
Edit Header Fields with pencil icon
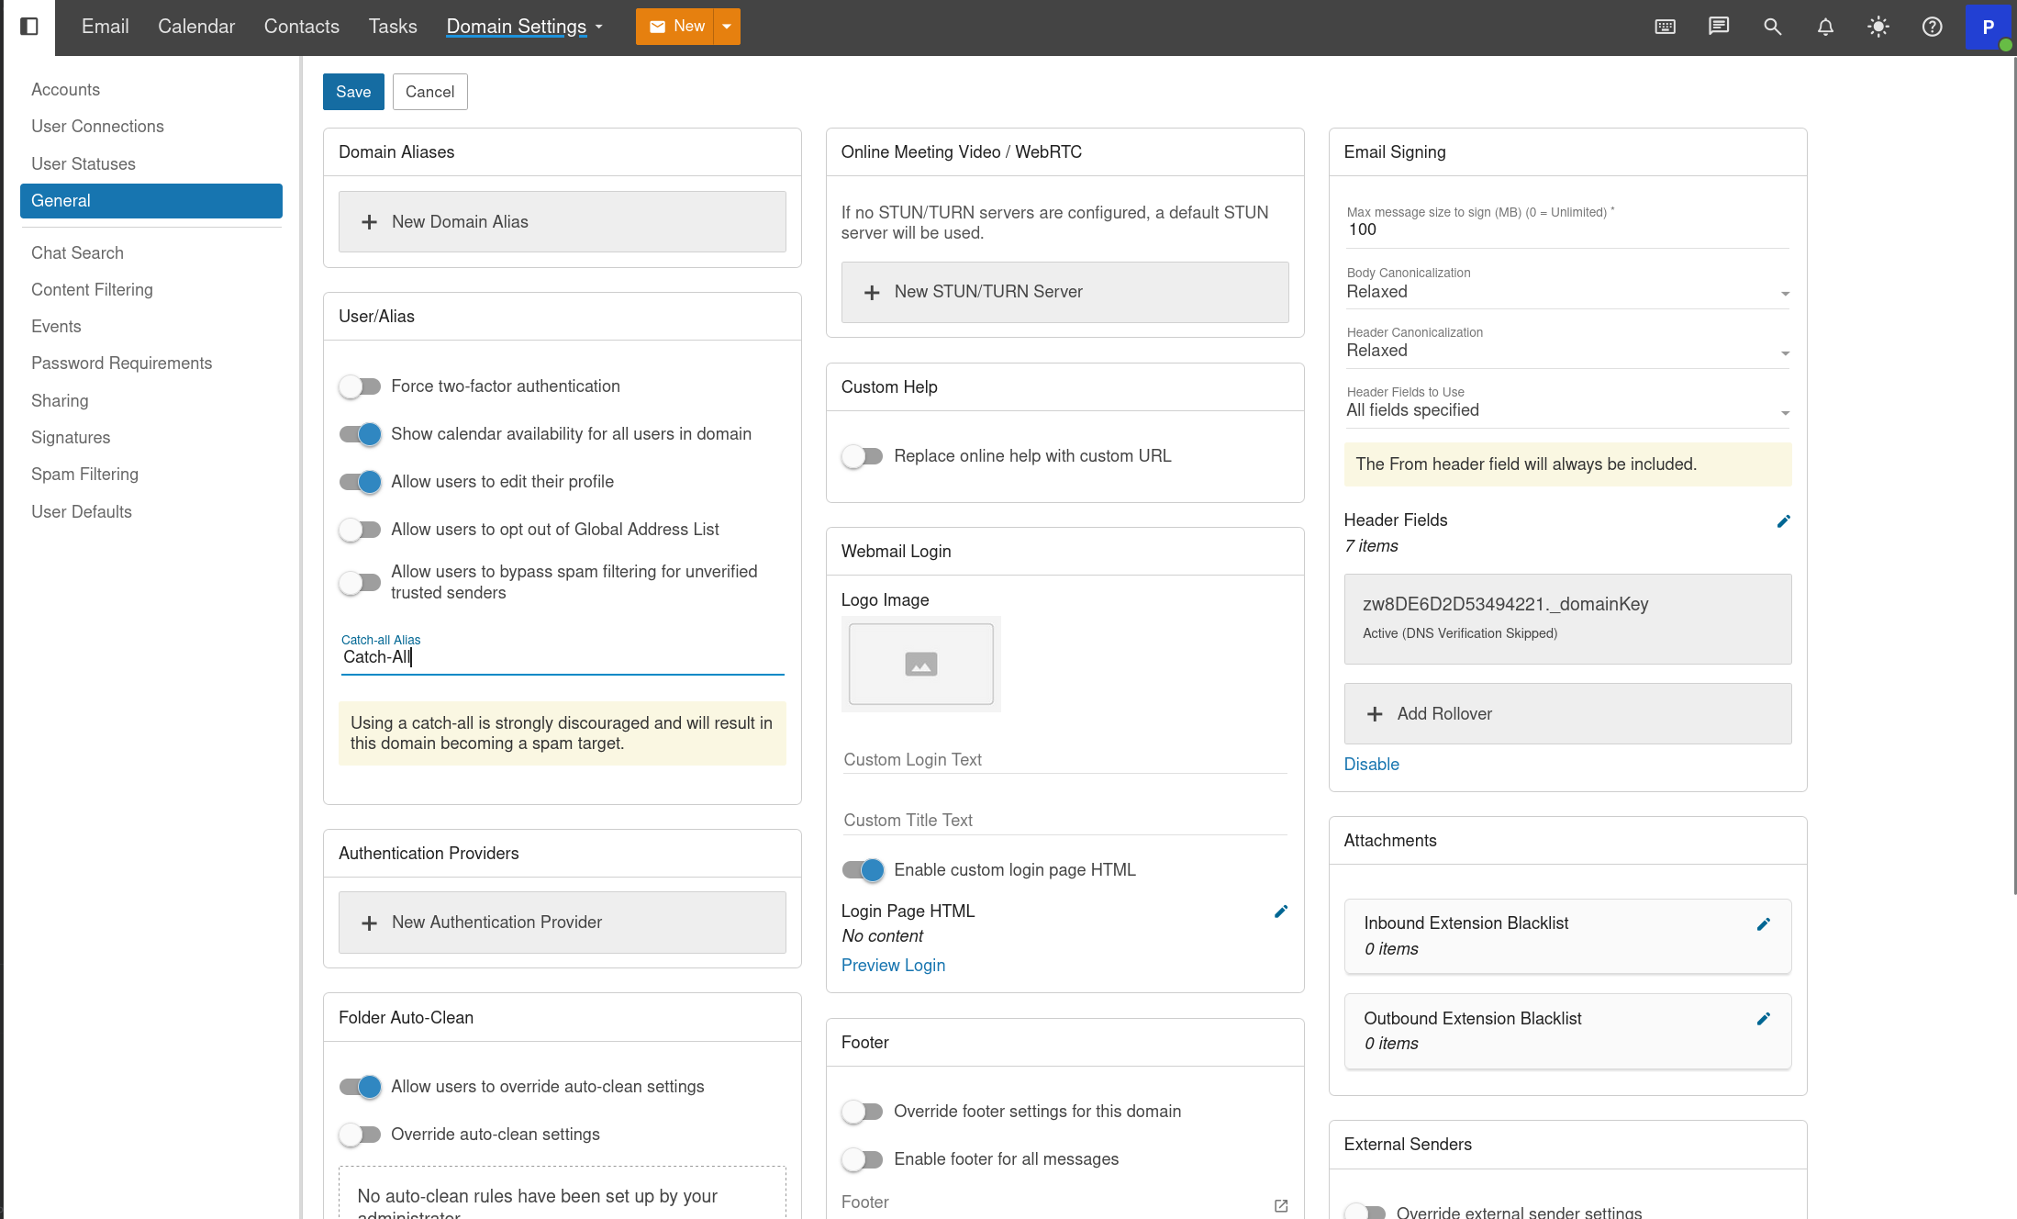[1783, 521]
